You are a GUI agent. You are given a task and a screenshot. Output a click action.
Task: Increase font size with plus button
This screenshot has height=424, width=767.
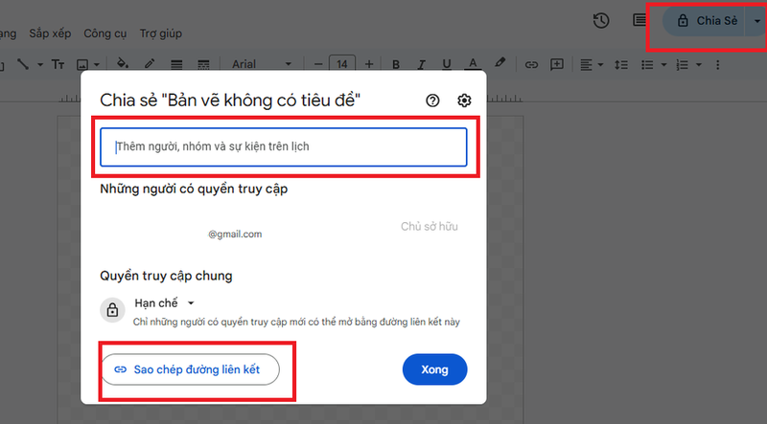point(369,64)
